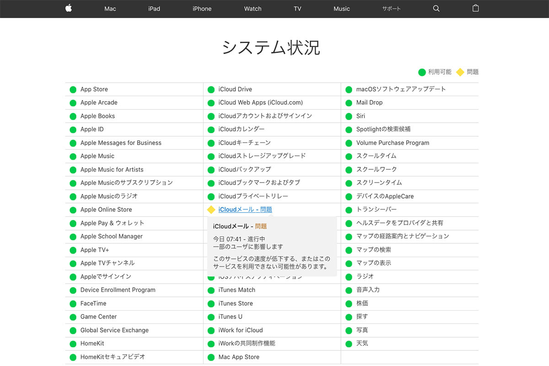
Task: Click the Apple Online Store entry
Action: pyautogui.click(x=106, y=210)
